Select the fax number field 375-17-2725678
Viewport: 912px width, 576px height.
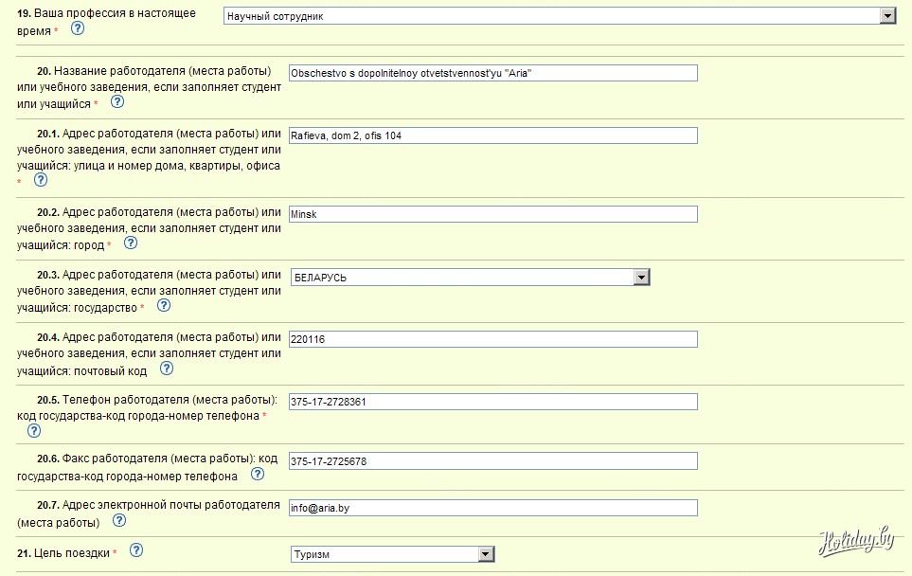click(492, 461)
